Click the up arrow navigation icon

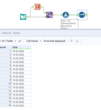point(71,41)
